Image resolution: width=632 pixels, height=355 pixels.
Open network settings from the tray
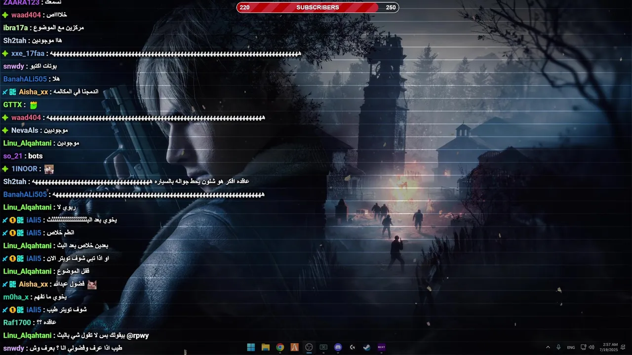[x=583, y=347]
